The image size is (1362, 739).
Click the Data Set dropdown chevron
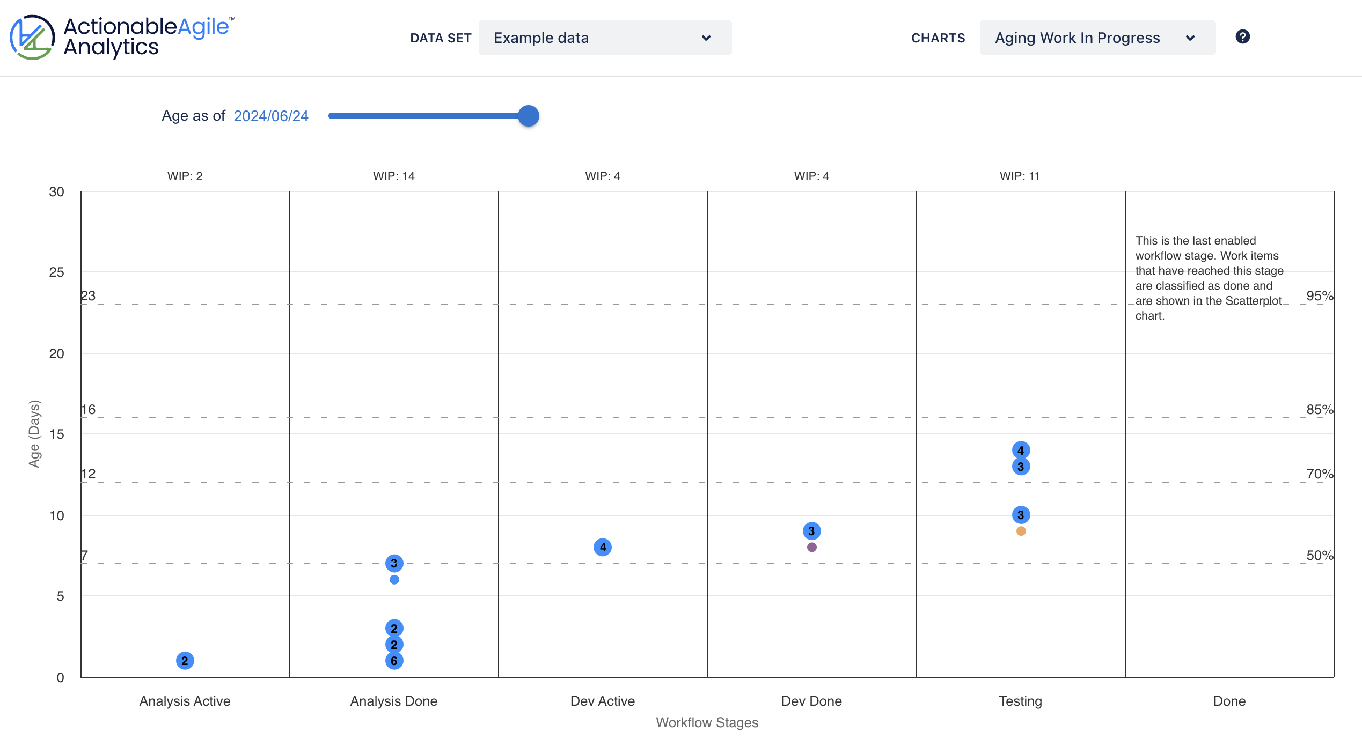point(706,38)
